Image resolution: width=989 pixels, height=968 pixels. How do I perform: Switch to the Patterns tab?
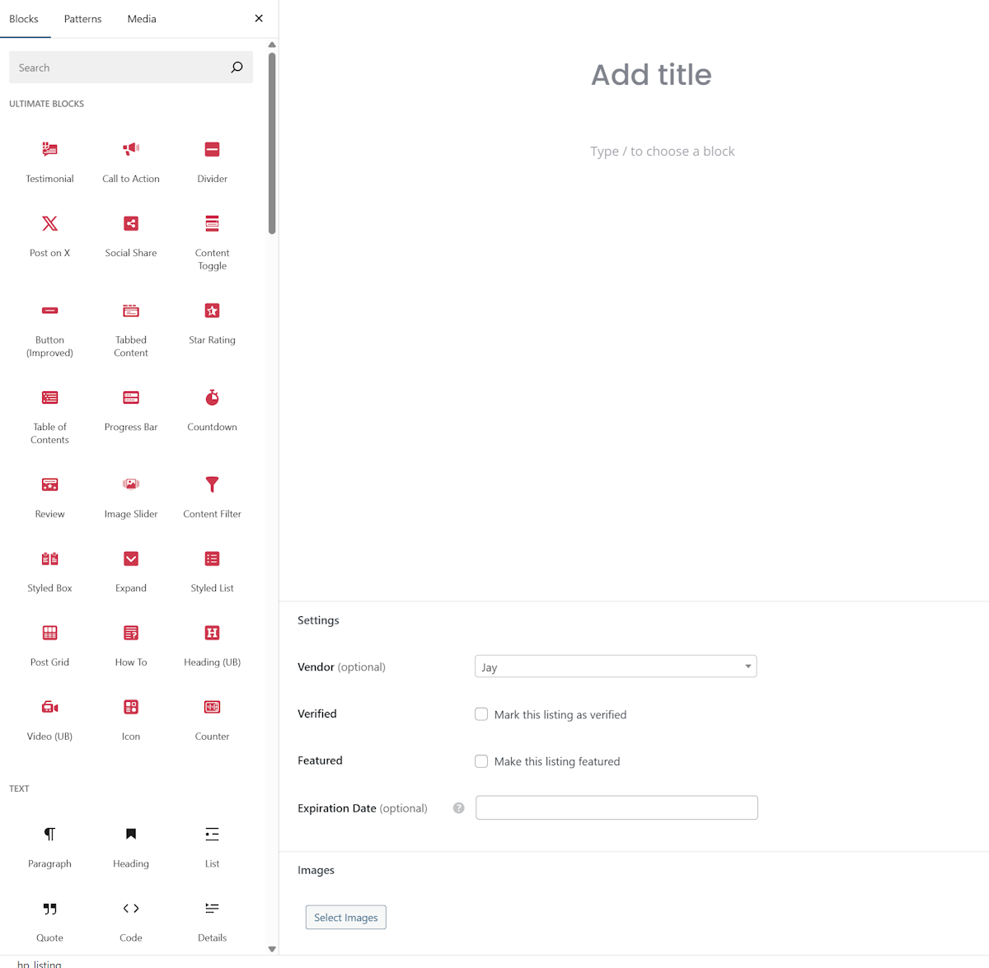tap(82, 19)
